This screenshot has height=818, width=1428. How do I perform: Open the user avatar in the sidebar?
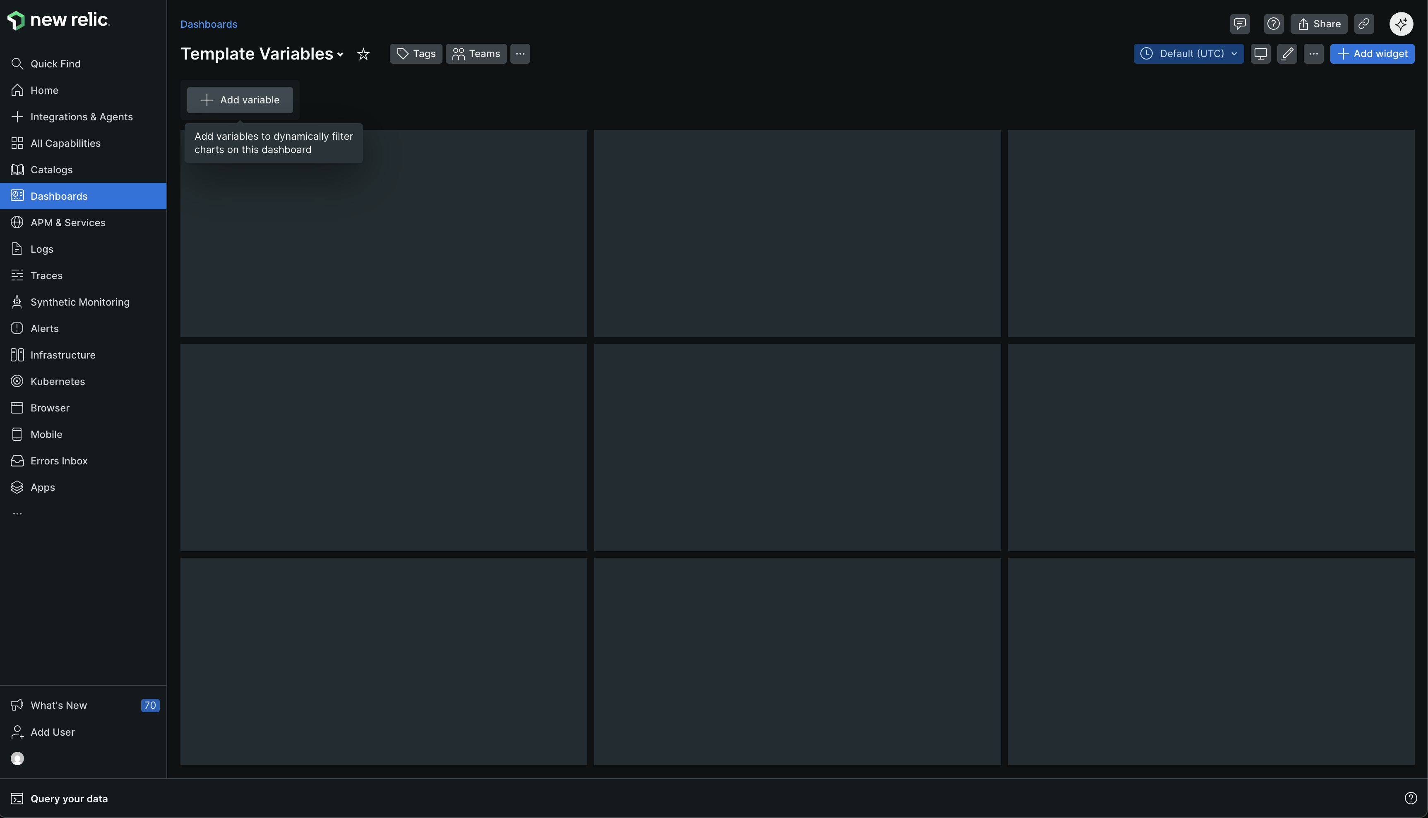click(x=17, y=758)
